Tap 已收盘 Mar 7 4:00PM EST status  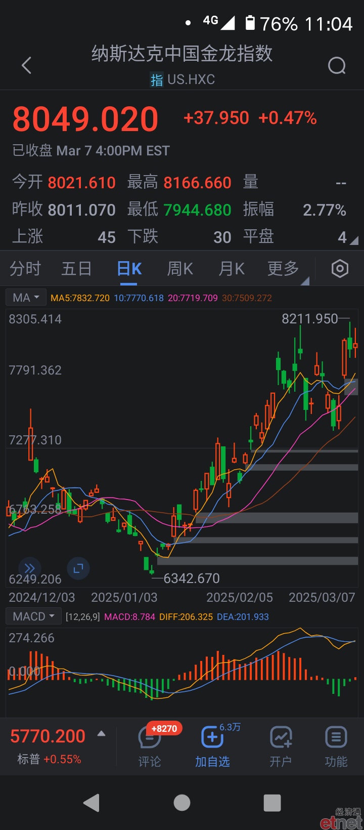pos(91,151)
